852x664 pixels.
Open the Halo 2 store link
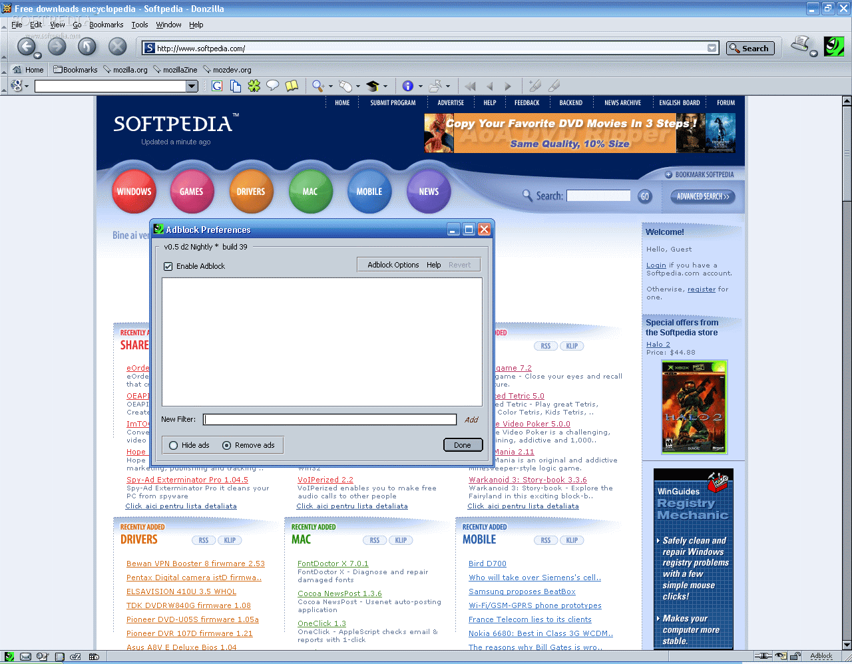(x=658, y=345)
